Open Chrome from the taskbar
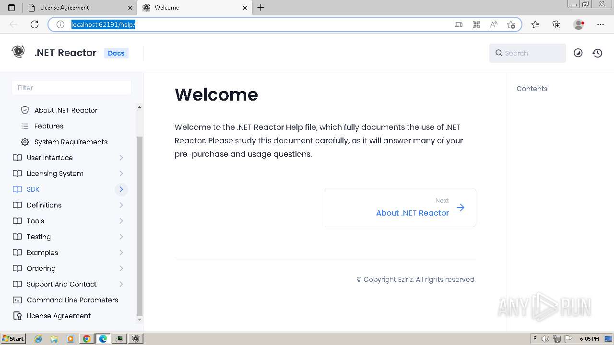Viewport: 614px width, 345px height. (x=87, y=339)
